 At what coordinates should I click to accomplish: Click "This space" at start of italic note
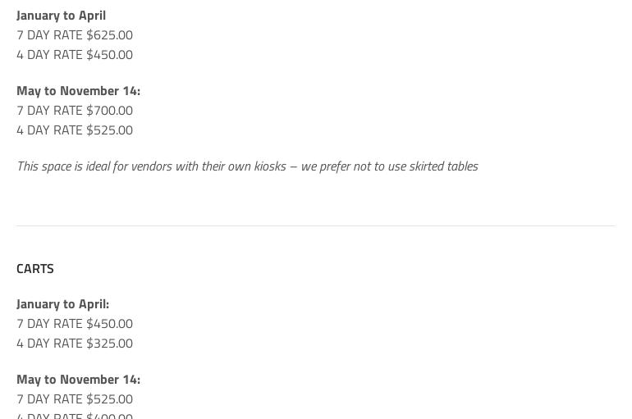pos(44,166)
